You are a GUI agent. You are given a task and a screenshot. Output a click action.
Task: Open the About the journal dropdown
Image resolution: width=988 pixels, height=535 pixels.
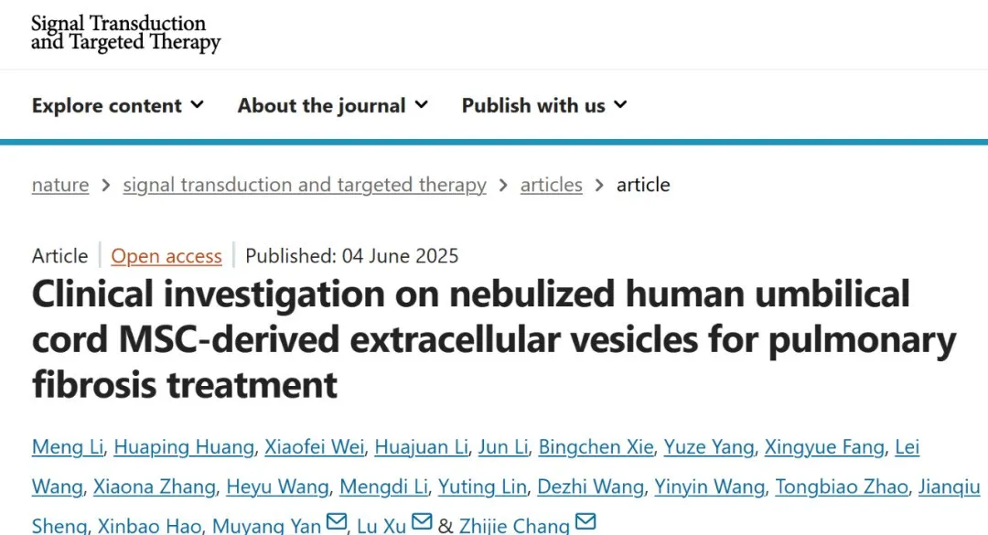tap(332, 105)
